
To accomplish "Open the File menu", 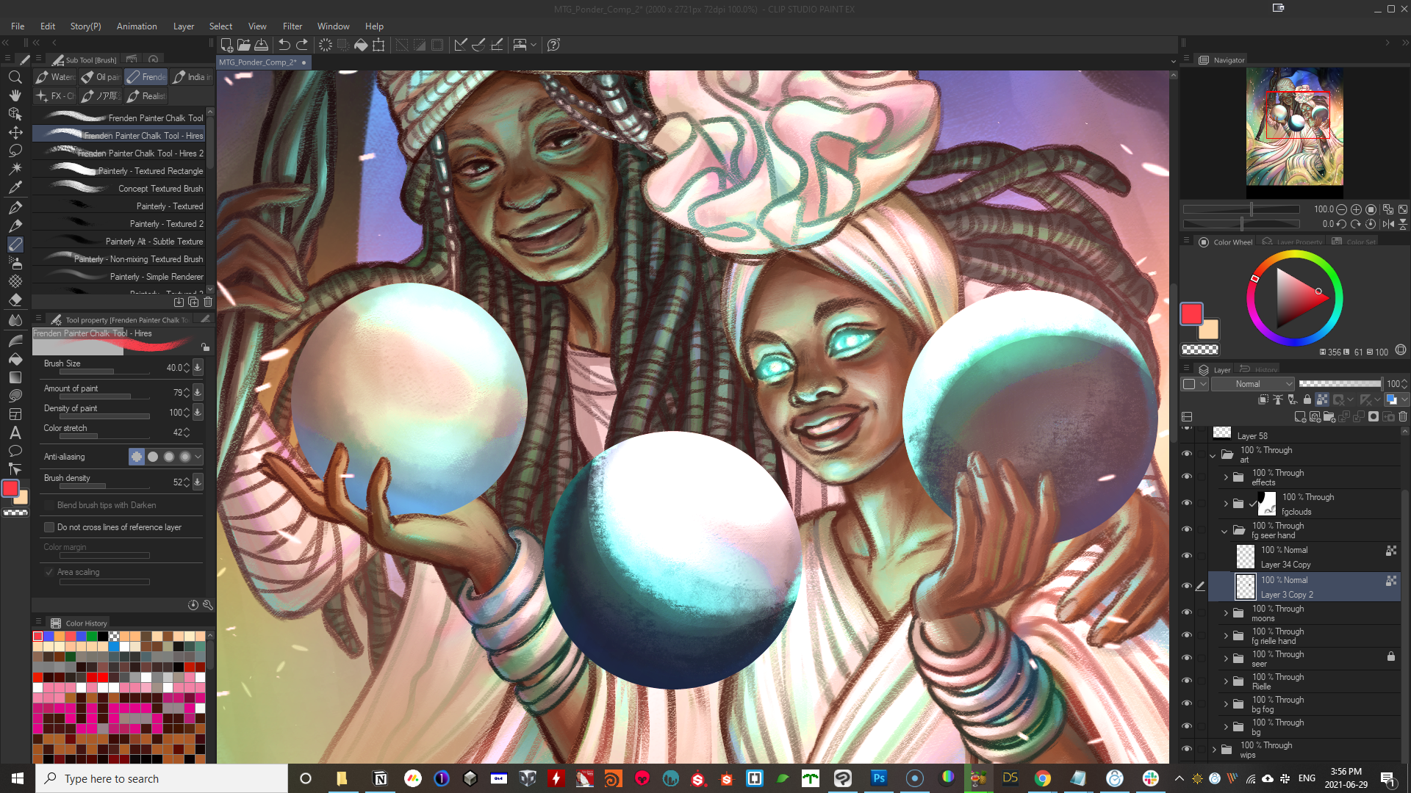I will [x=18, y=26].
